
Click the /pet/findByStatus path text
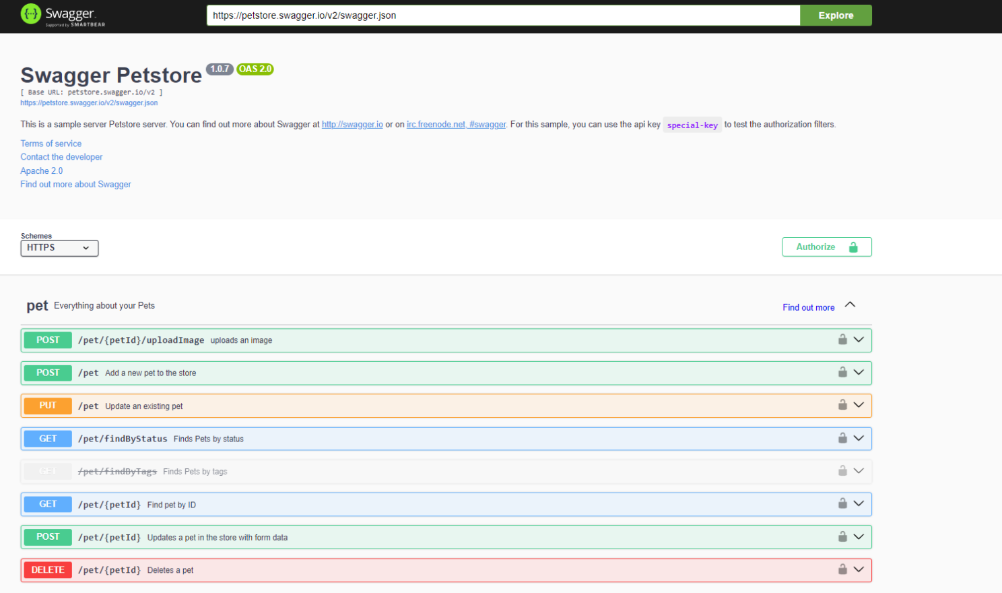click(123, 439)
